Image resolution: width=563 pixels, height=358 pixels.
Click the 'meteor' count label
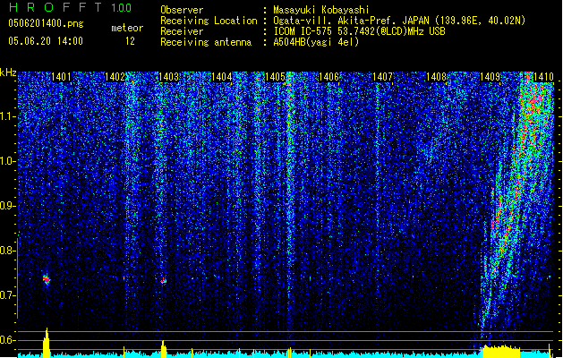coord(127,28)
